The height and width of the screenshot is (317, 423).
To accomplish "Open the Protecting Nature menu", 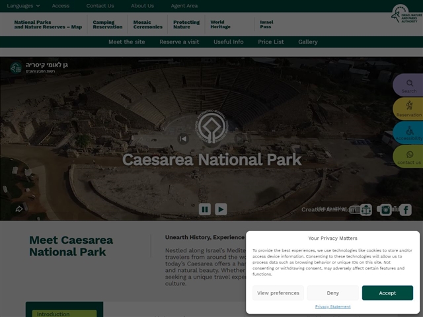I will point(186,24).
